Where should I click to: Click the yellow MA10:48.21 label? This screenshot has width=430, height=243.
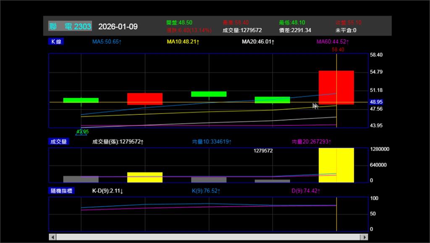pyautogui.click(x=183, y=42)
